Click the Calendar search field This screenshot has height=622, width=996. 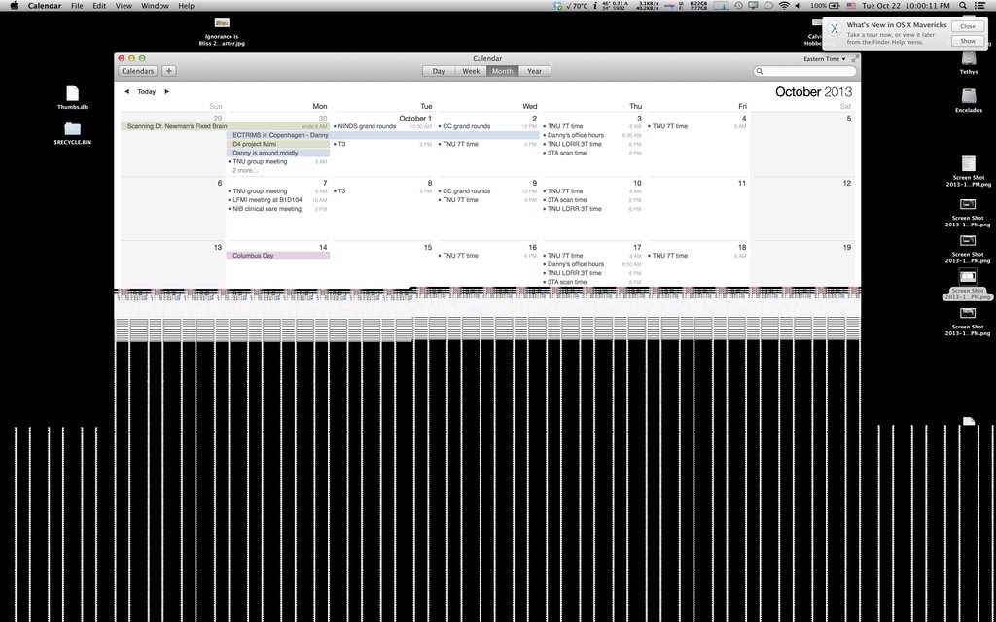pyautogui.click(x=804, y=71)
